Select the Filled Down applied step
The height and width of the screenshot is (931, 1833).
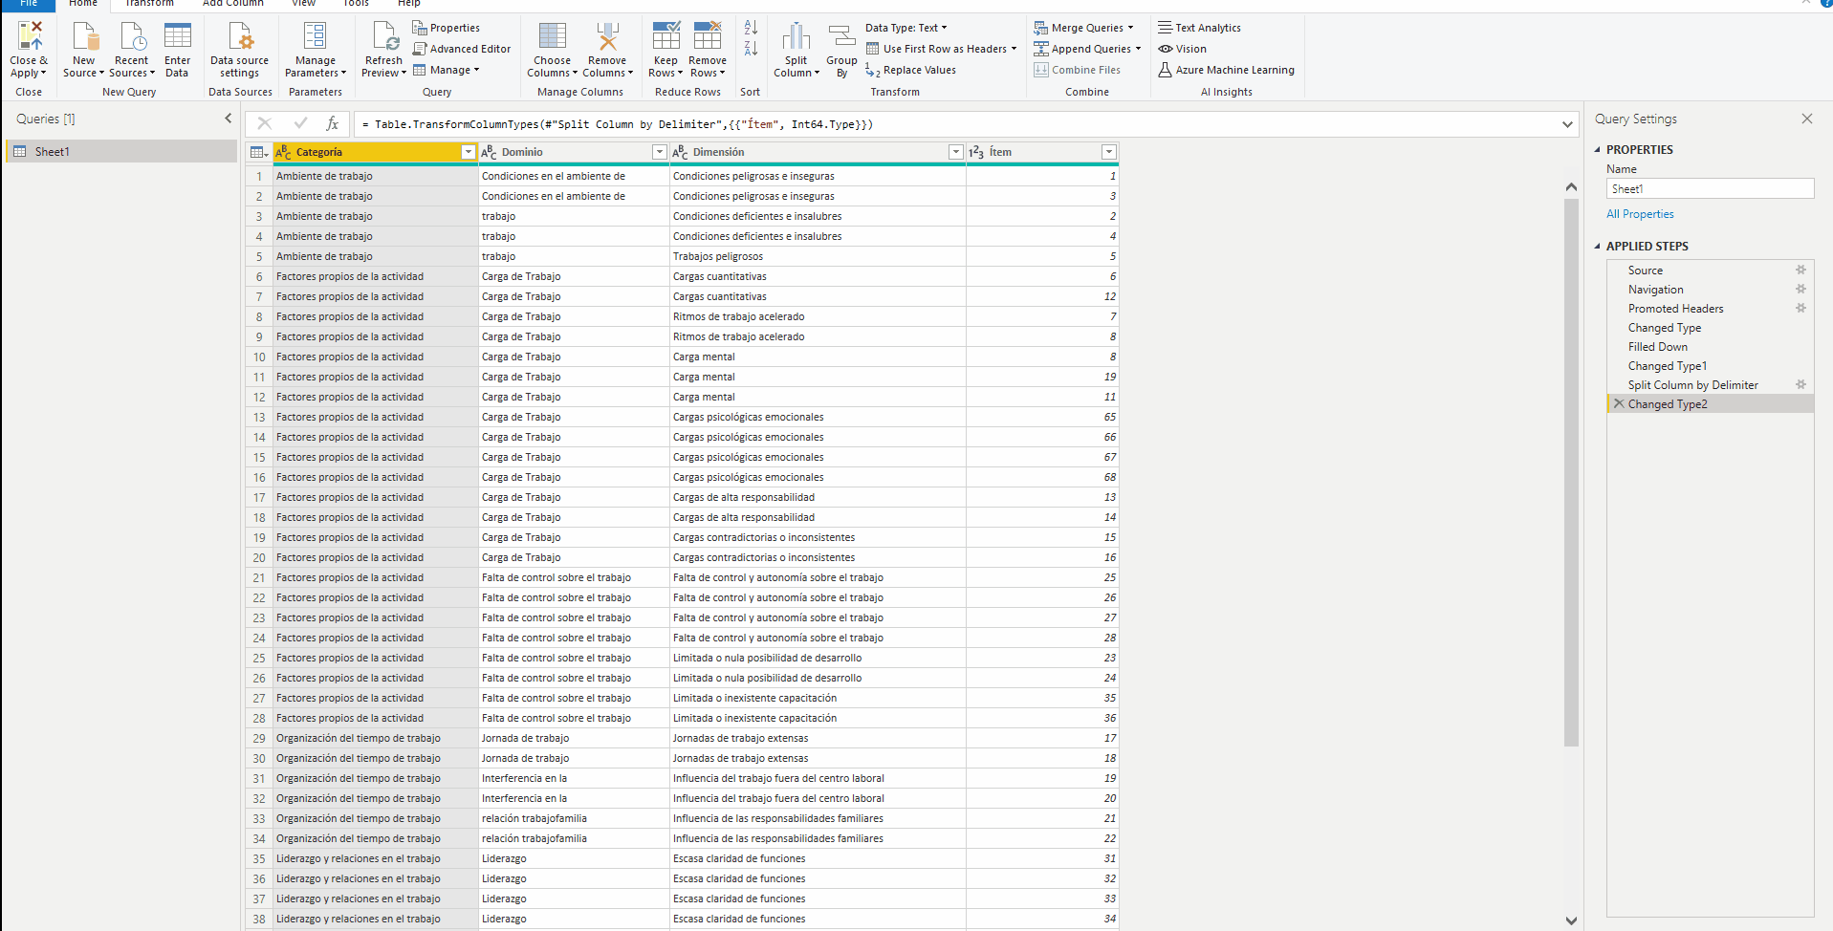(1658, 347)
